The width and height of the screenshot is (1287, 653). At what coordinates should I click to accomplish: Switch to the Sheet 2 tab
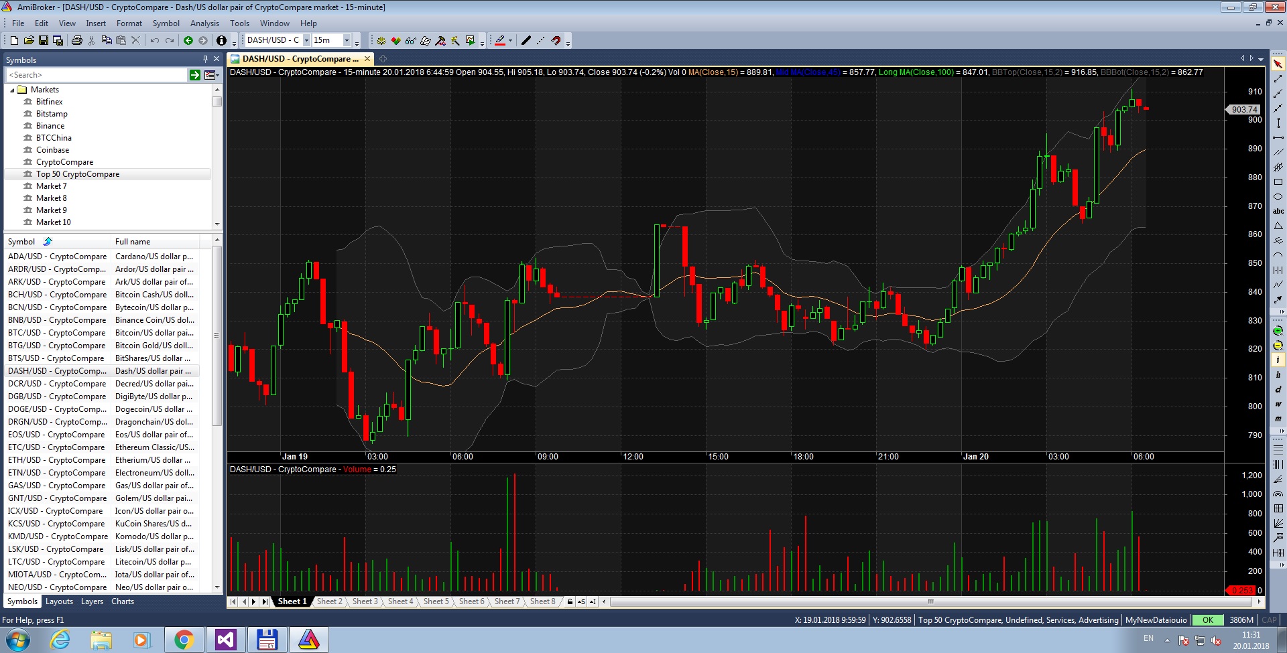click(x=329, y=601)
